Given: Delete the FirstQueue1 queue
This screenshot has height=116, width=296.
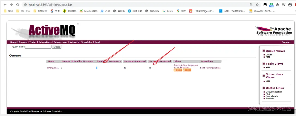Looking at the screenshot, I should (218, 68).
